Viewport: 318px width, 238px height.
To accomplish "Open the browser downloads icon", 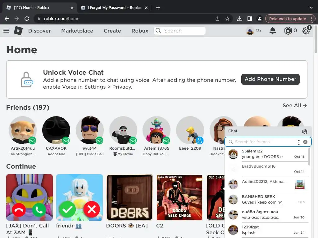I will click(240, 19).
